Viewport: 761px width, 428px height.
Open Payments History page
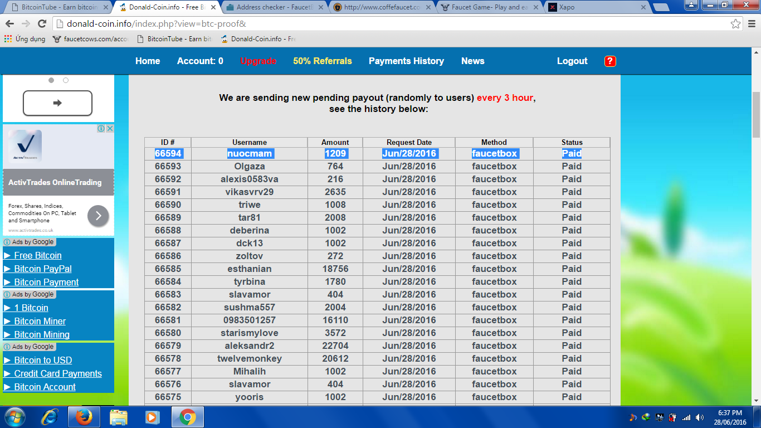(x=406, y=61)
